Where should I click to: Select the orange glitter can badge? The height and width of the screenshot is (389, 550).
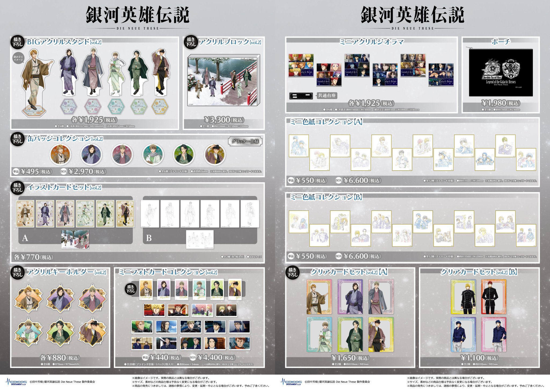(60, 154)
